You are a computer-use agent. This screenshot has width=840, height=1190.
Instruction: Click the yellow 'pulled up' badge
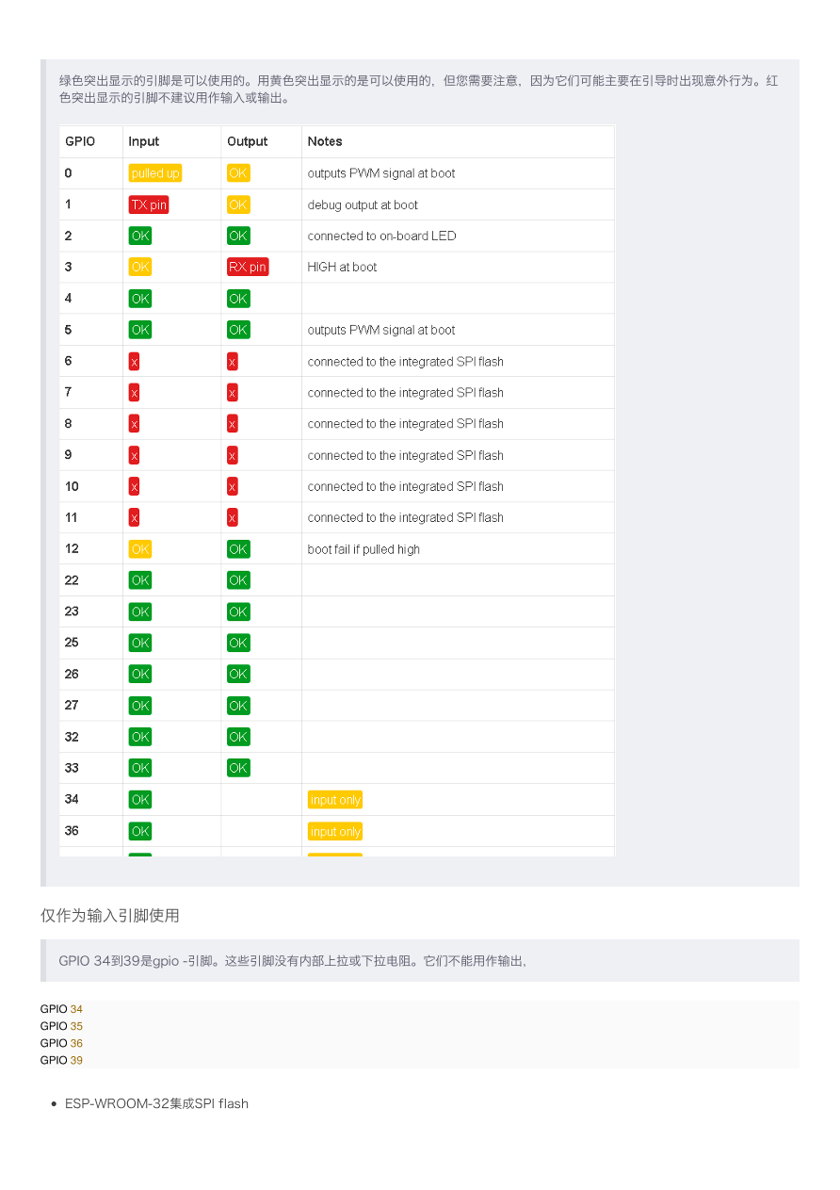(155, 173)
